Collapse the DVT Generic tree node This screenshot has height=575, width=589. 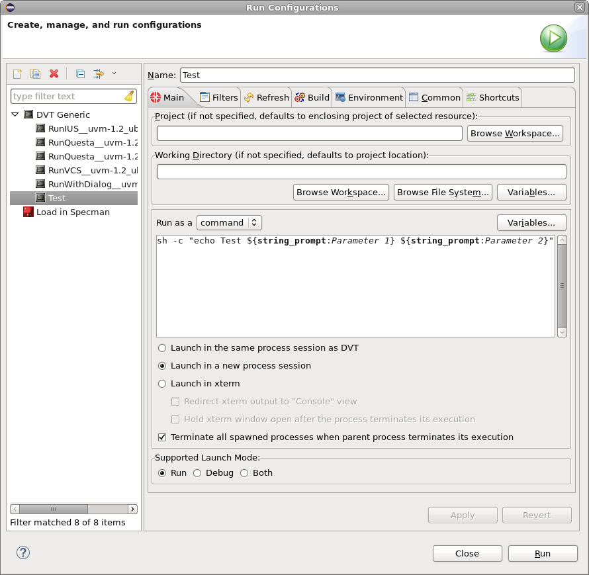(15, 114)
